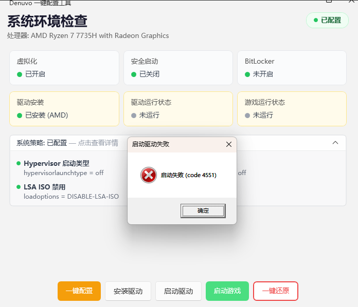358x307 pixels.
Task: Click gray dot under 驱动运行状态
Action: pos(134,115)
